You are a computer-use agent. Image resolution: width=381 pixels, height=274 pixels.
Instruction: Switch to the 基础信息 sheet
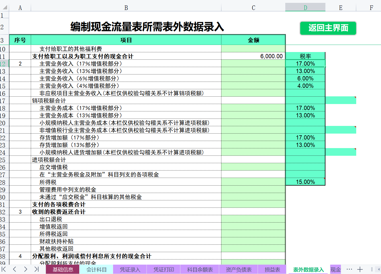62,269
